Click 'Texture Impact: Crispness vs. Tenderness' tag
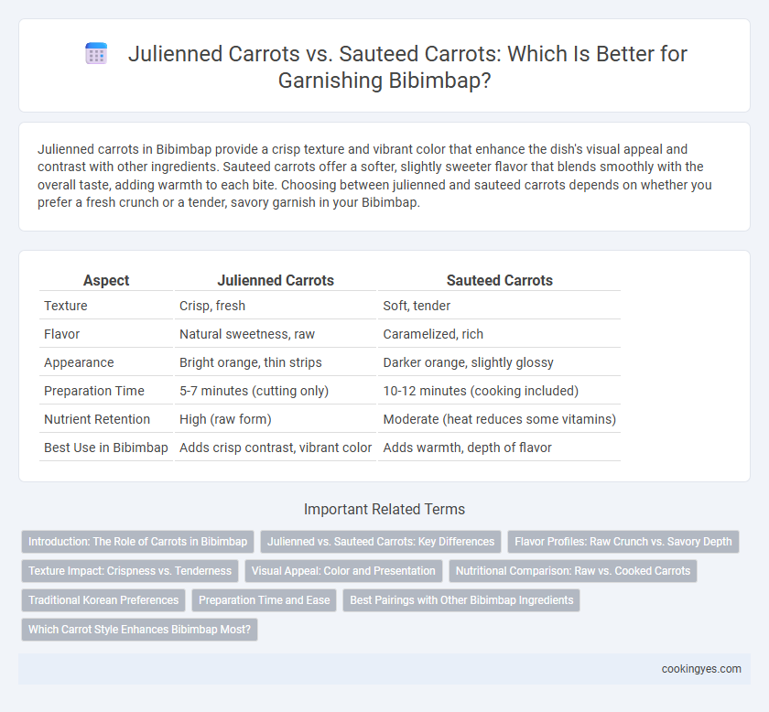The image size is (769, 712). 130,571
